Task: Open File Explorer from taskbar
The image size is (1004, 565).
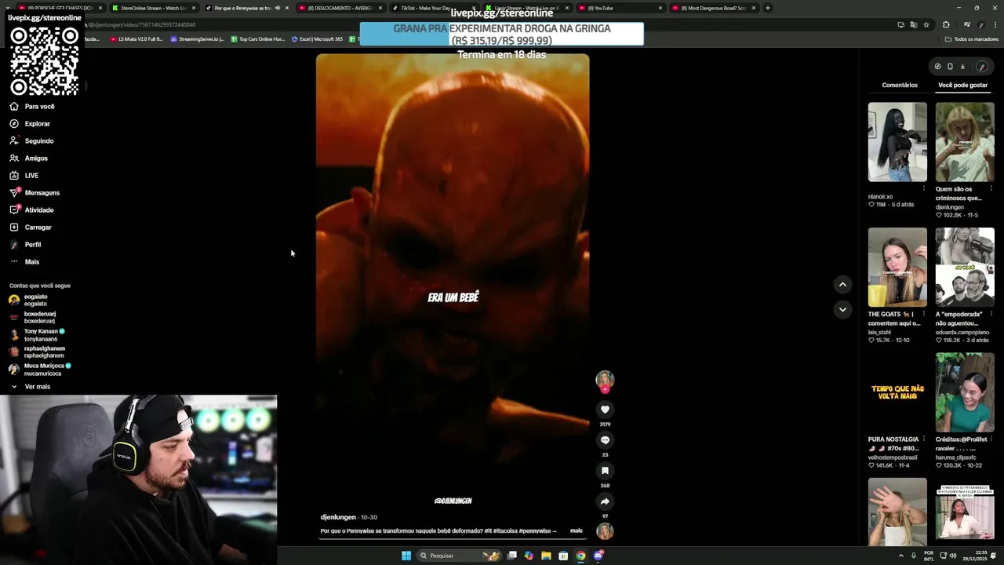Action: (546, 556)
